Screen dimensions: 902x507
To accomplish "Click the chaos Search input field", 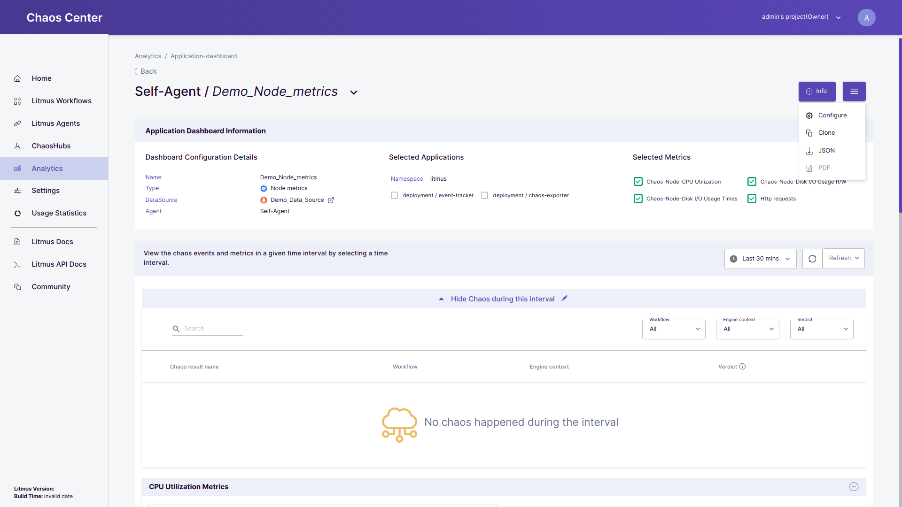I will pyautogui.click(x=212, y=329).
